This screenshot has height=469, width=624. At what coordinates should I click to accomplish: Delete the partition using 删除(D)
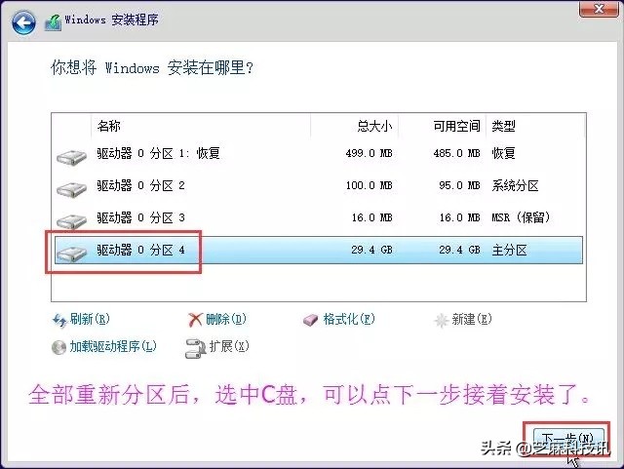(216, 319)
